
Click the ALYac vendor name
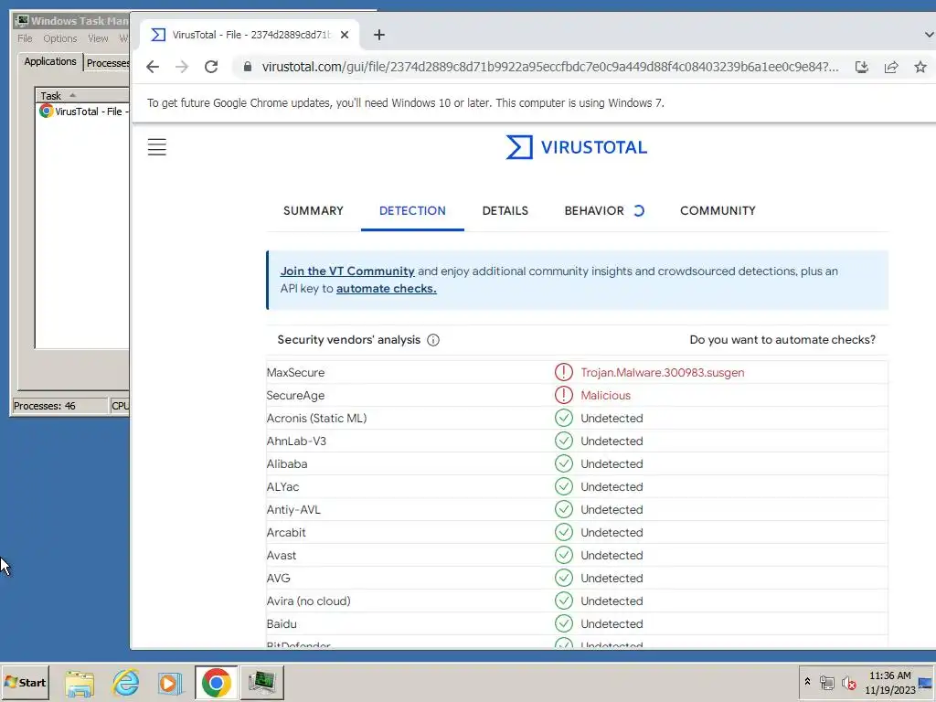pos(282,486)
